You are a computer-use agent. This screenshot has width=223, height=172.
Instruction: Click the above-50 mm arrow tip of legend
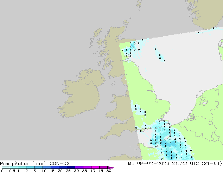point(111,168)
